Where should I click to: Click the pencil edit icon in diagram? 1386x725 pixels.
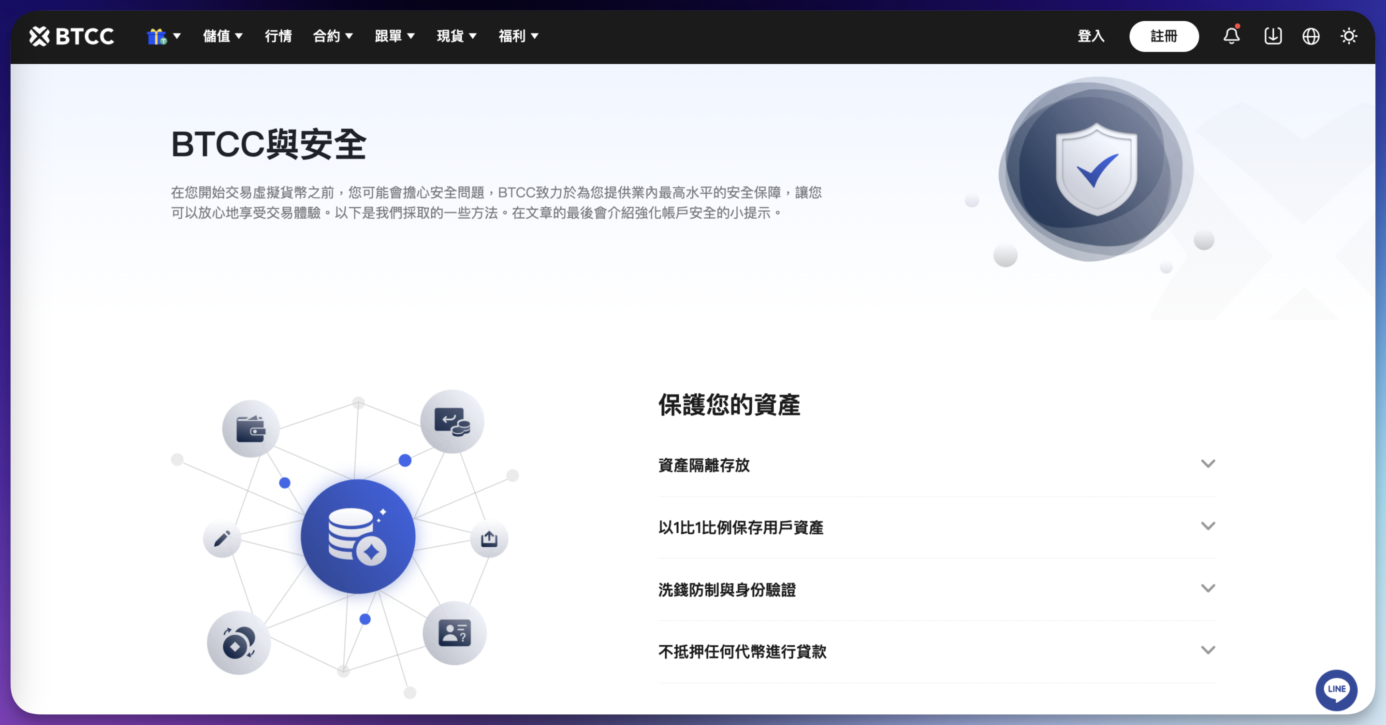tap(222, 538)
